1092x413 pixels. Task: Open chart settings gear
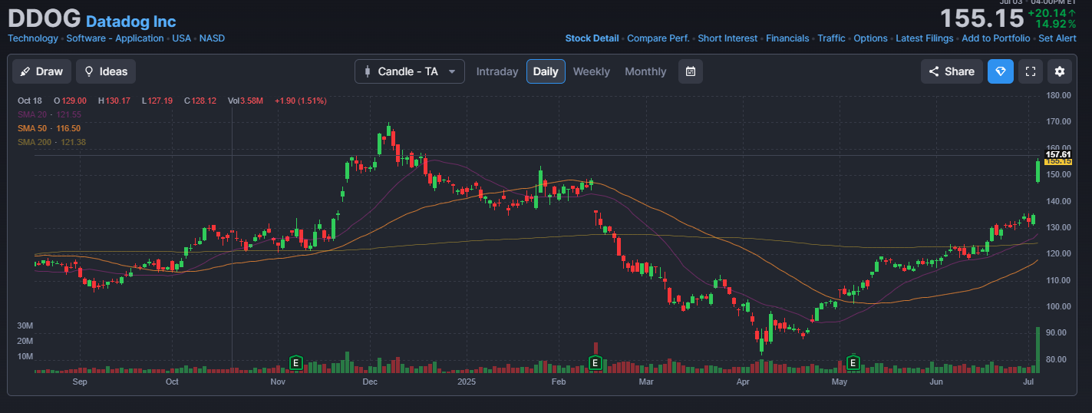click(x=1060, y=71)
